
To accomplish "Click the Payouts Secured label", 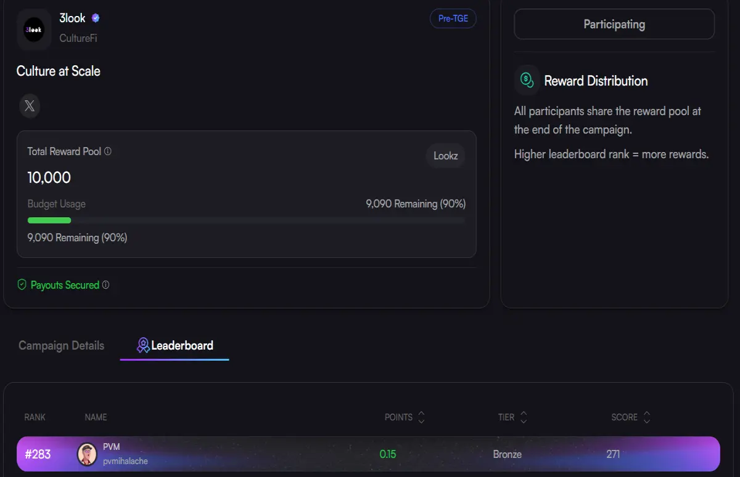I will point(65,285).
